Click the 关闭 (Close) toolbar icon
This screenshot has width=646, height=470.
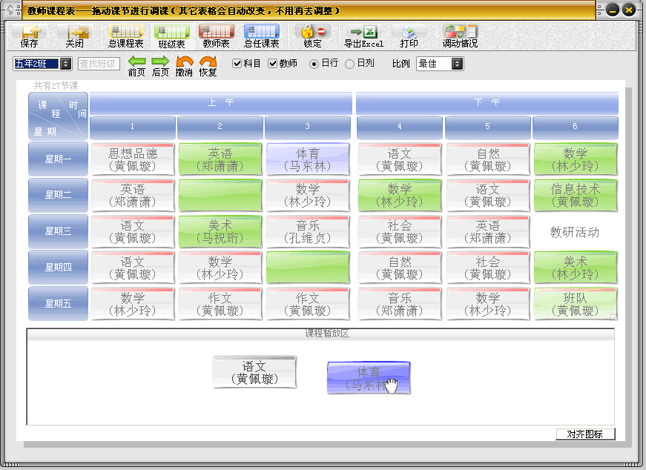(x=75, y=36)
